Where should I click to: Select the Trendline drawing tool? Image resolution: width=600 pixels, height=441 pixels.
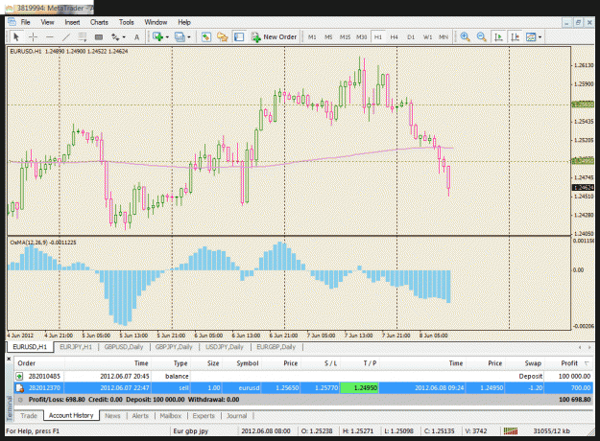pyautogui.click(x=66, y=37)
